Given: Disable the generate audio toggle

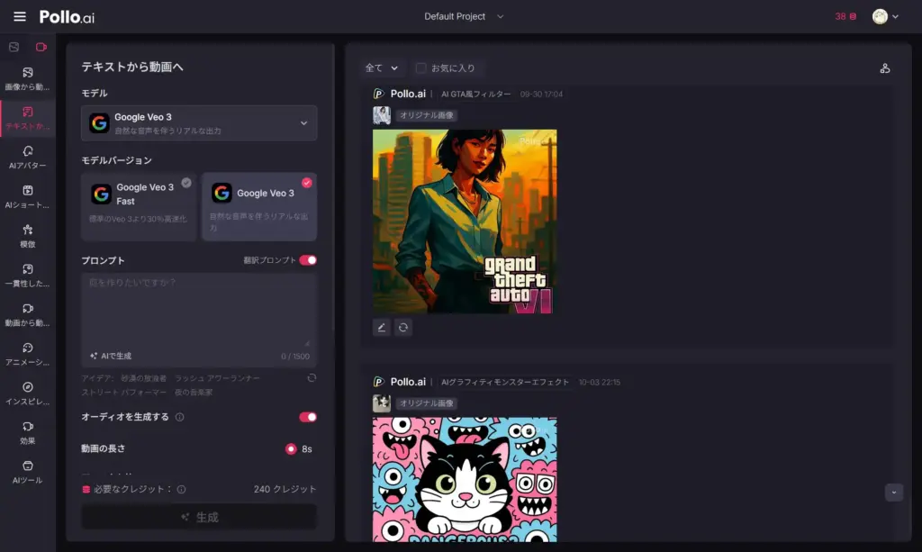Looking at the screenshot, I should tap(308, 417).
